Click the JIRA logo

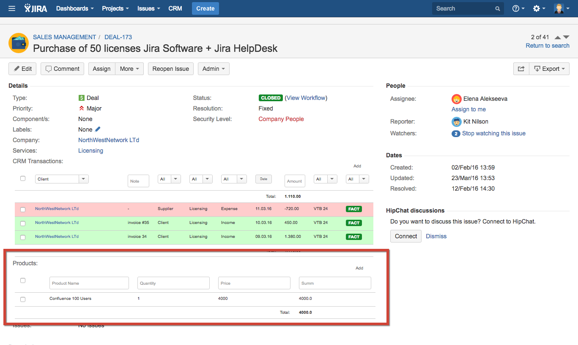click(x=36, y=8)
